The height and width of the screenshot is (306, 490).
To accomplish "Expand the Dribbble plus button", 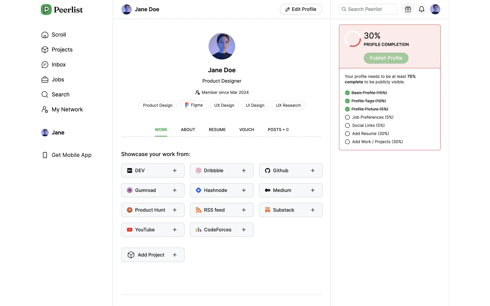I will click(x=243, y=171).
